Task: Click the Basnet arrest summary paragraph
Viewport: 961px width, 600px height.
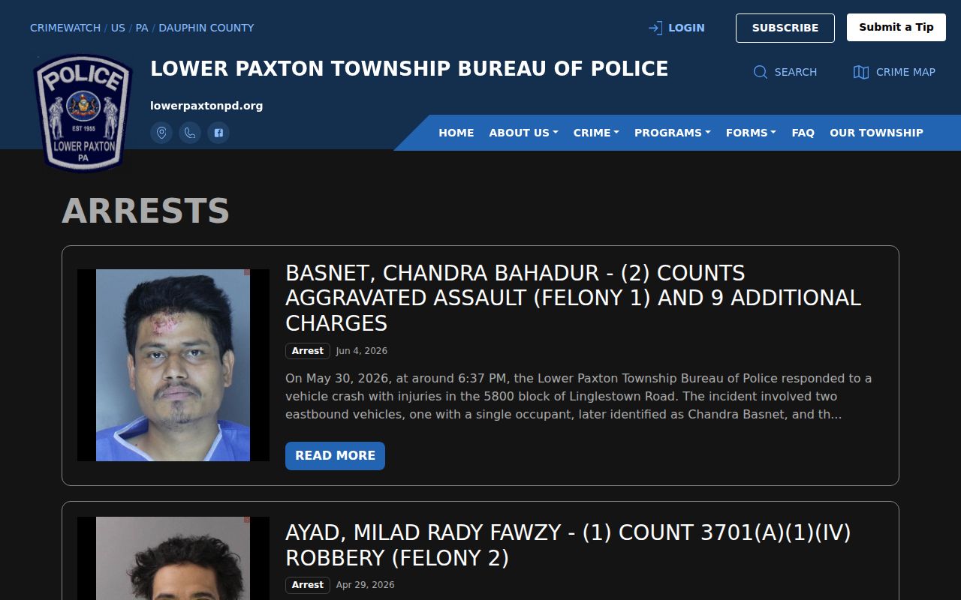Action: tap(579, 396)
